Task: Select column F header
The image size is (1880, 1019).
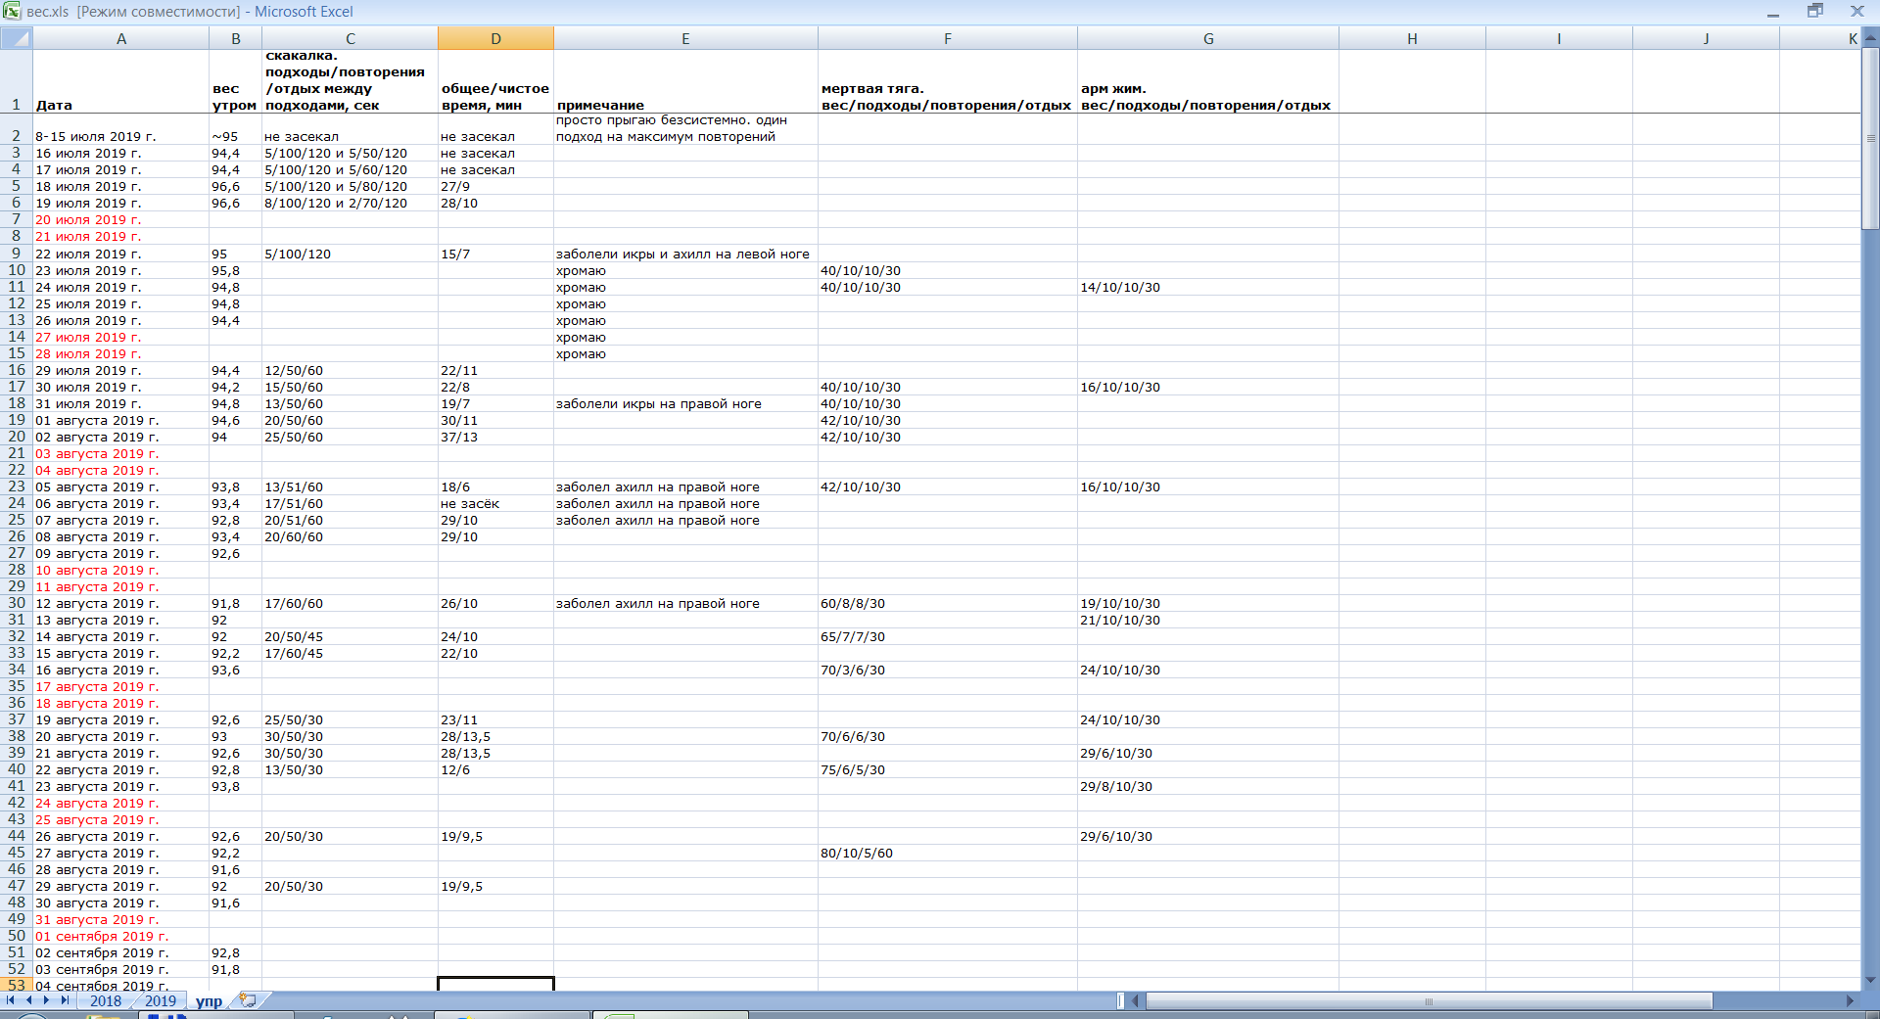Action: point(948,38)
